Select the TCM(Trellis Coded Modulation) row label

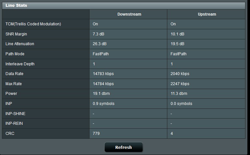point(33,24)
